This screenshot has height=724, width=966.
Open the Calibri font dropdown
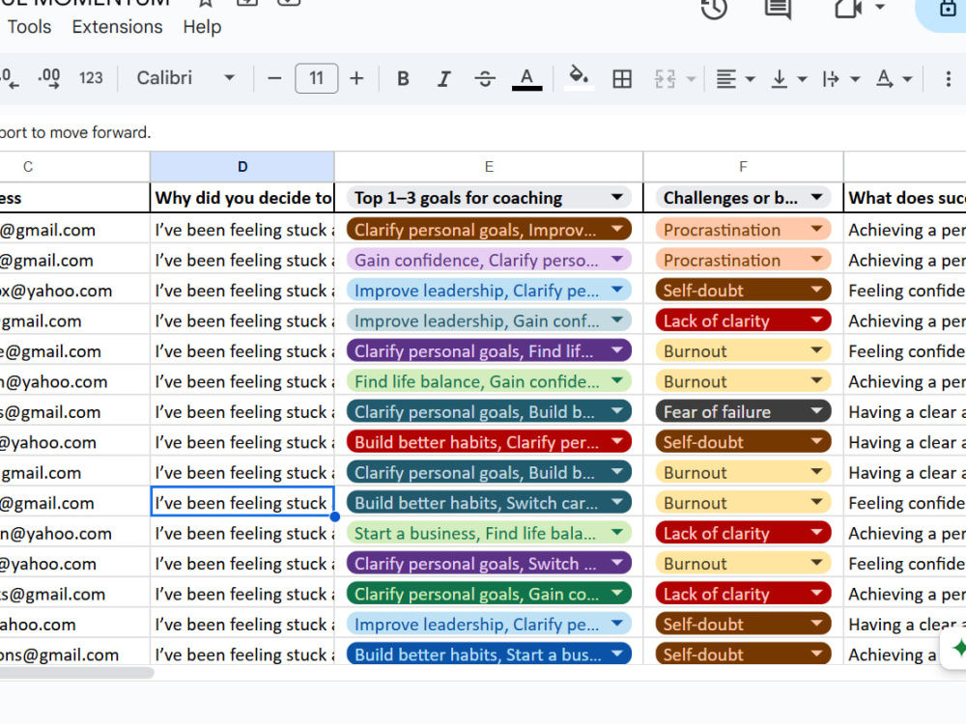tap(185, 78)
